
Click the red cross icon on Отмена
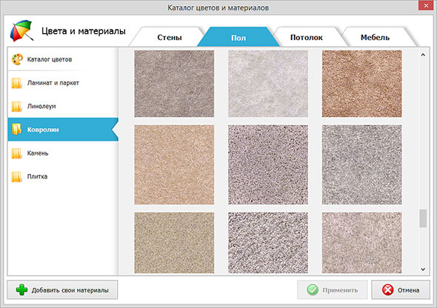click(387, 290)
